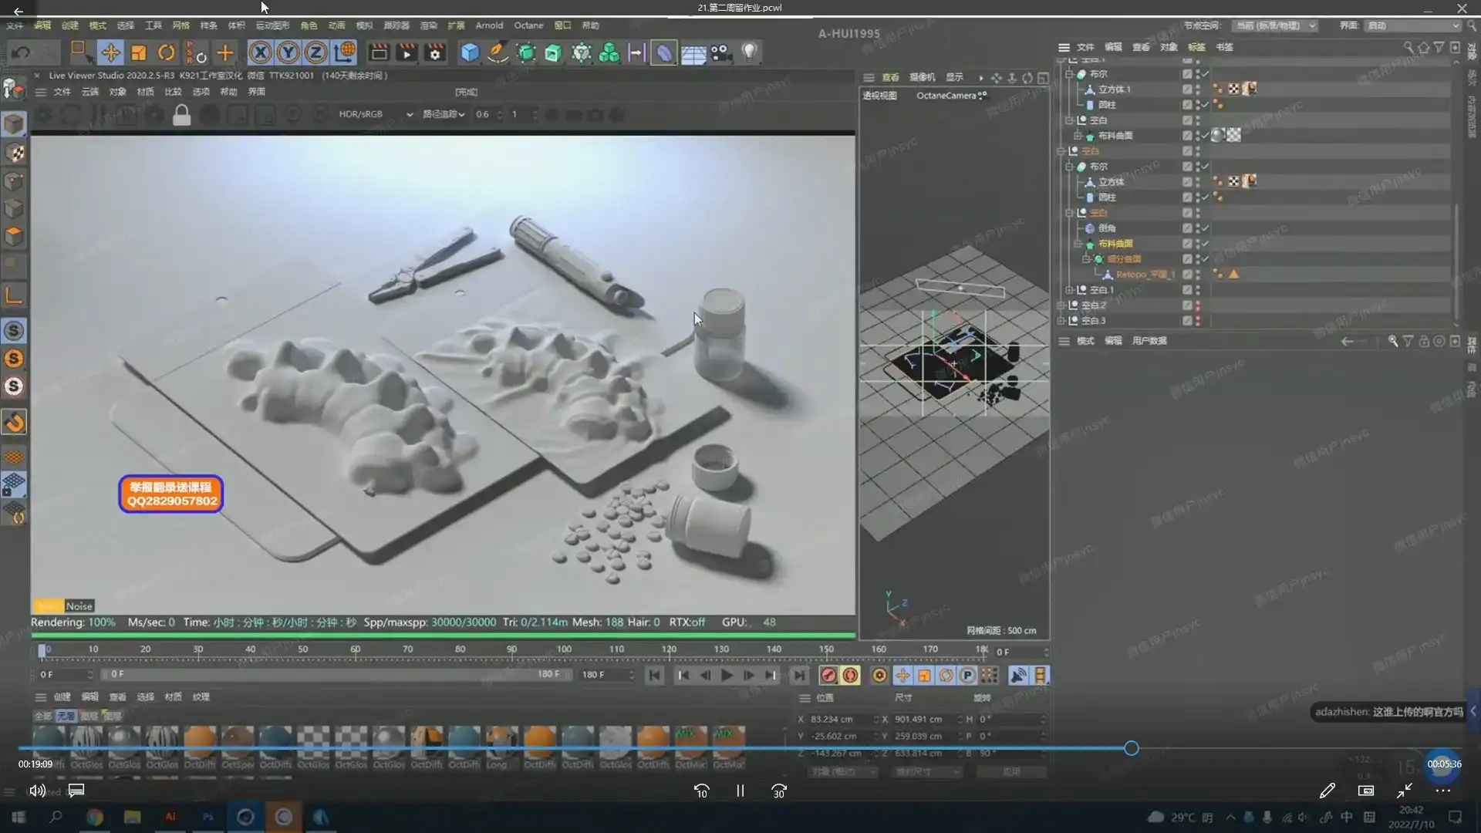Toggle the visibility dots of the 空白.2 object
Image resolution: width=1481 pixels, height=833 pixels.
pos(1198,305)
